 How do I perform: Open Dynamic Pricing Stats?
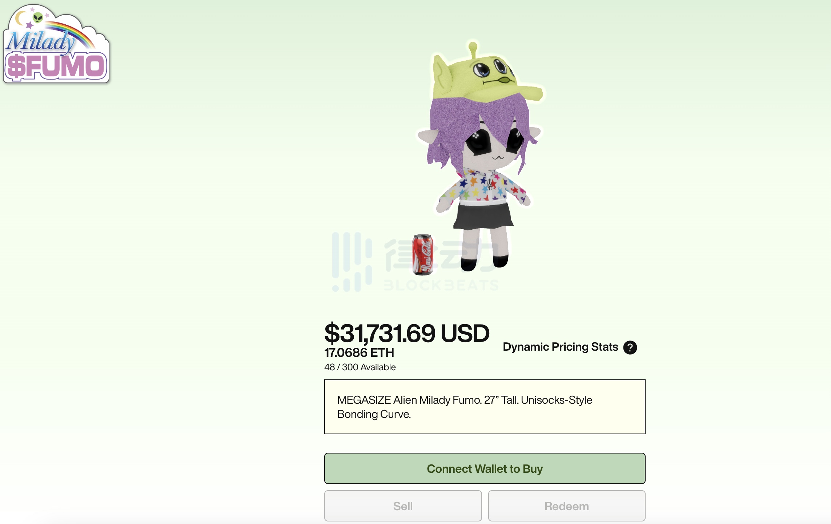[x=560, y=347]
